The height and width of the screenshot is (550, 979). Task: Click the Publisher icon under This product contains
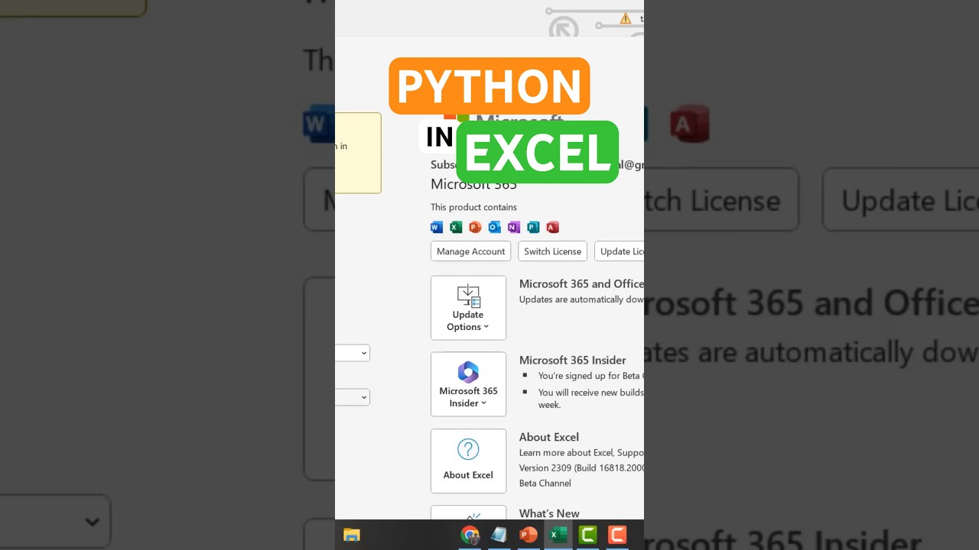[533, 227]
